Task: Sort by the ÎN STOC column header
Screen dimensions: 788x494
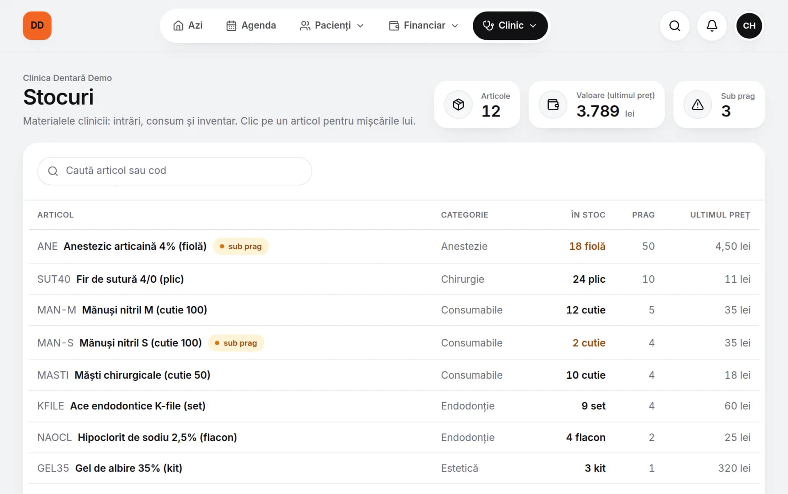Action: 588,215
